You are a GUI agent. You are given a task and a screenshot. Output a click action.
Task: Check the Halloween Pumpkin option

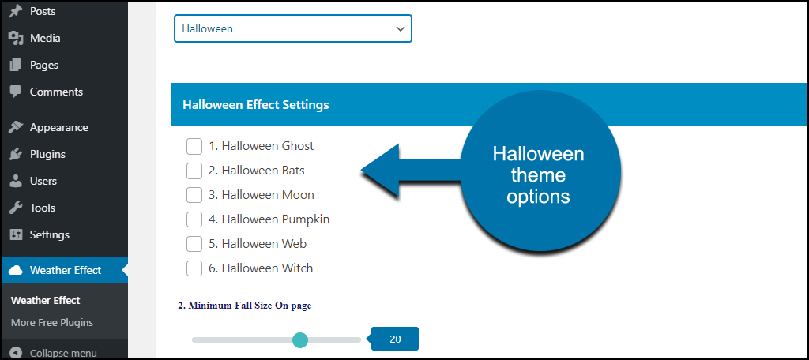click(194, 219)
